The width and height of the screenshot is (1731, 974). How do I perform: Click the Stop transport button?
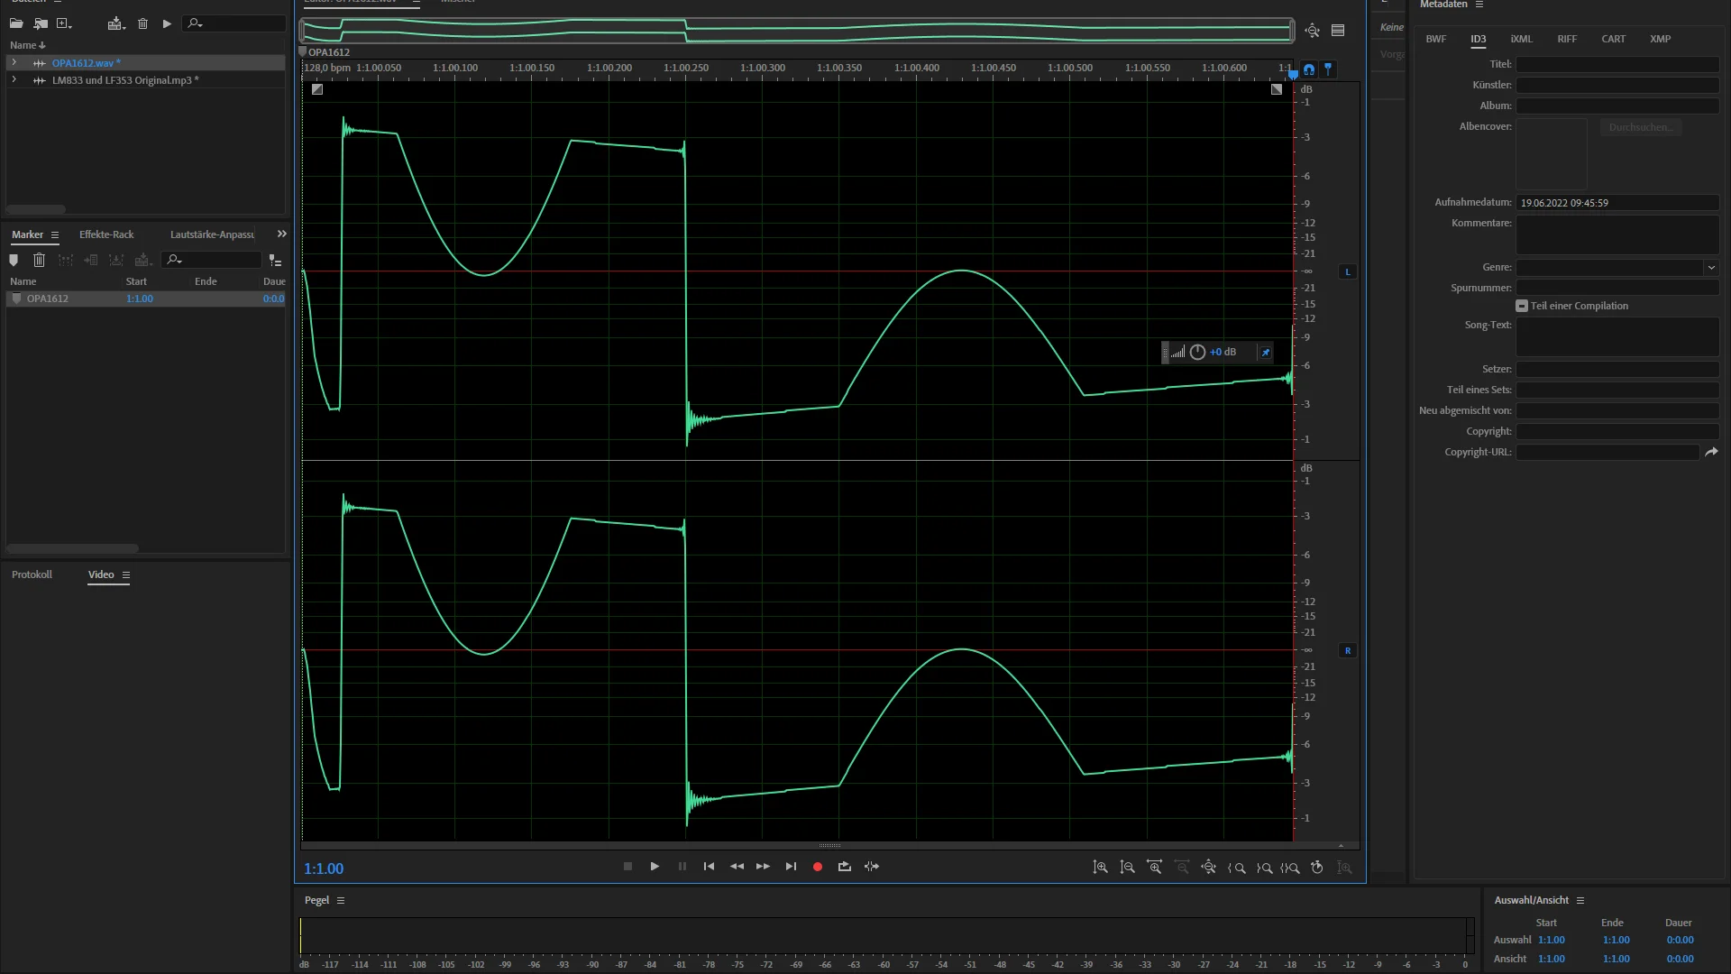[628, 867]
